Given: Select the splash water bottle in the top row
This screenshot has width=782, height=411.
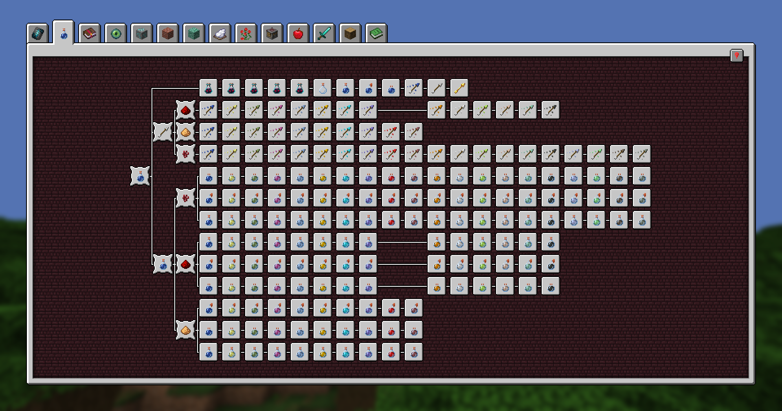Looking at the screenshot, I should (368, 88).
